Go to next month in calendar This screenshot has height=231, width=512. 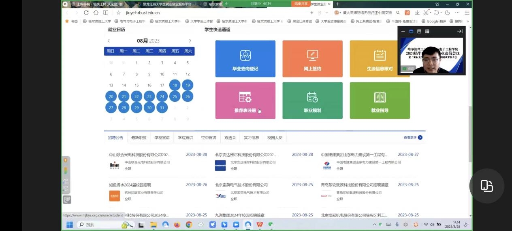(190, 41)
